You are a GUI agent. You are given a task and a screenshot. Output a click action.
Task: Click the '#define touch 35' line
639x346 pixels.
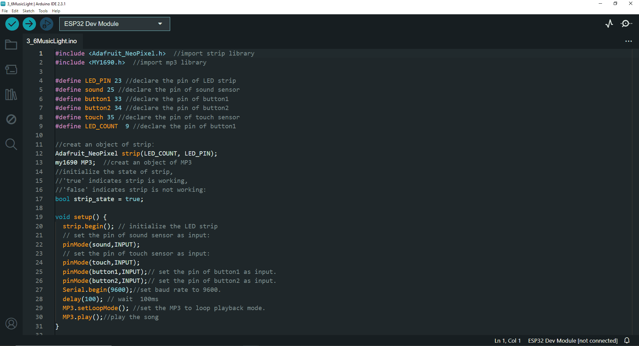pos(148,117)
